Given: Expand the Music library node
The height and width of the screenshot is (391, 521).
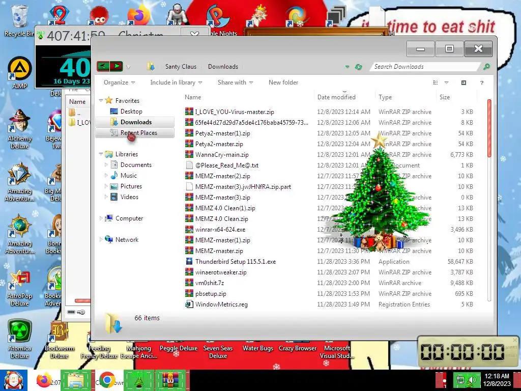Looking at the screenshot, I should (106, 175).
